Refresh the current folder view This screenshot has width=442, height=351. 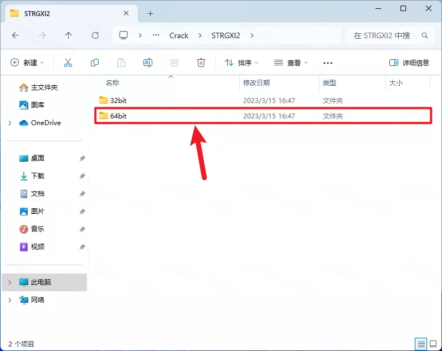pos(95,35)
